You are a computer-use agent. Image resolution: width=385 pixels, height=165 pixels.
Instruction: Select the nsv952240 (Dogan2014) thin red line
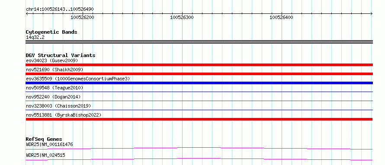(x=199, y=101)
